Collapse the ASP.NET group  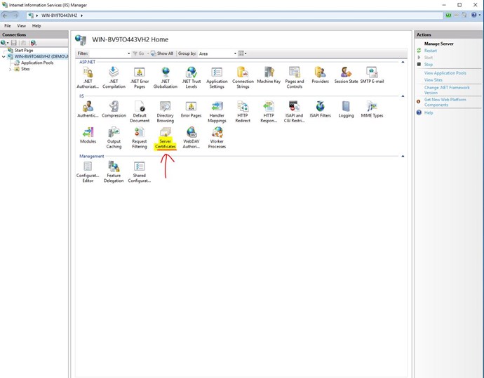(x=403, y=62)
